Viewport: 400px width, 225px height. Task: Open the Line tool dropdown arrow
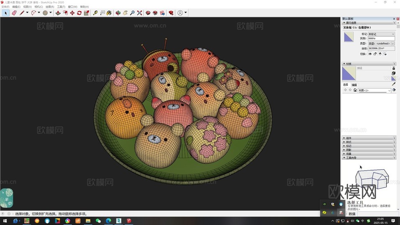click(27, 13)
